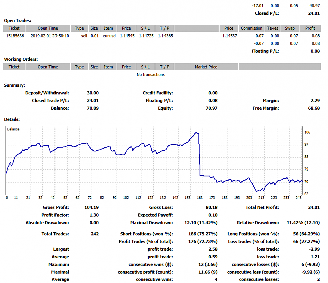Click the take profit value 1.14365
This screenshot has height=283, width=328.
(x=166, y=36)
